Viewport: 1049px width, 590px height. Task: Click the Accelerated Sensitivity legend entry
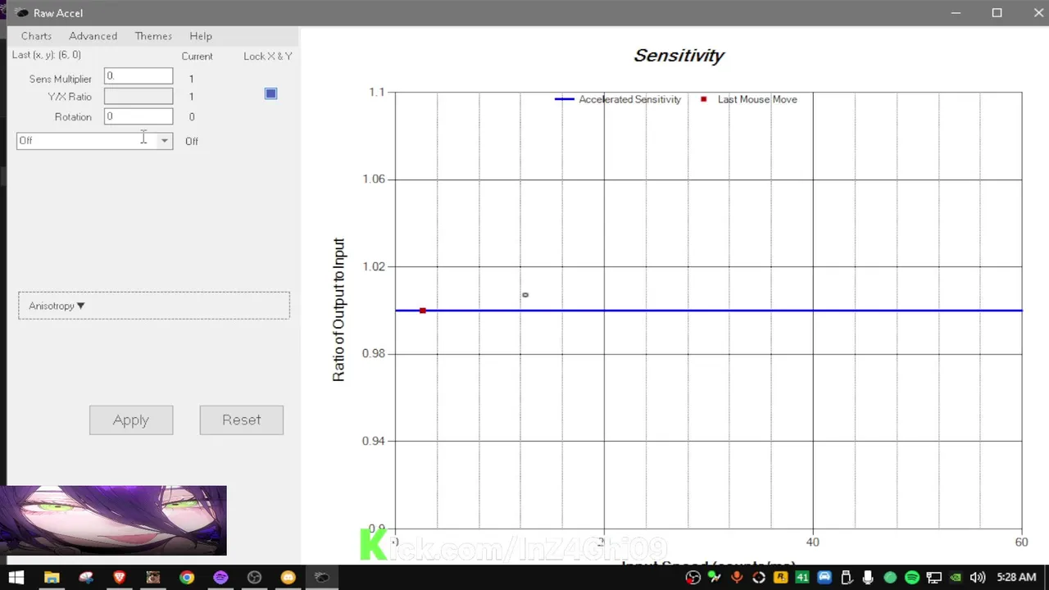[x=618, y=99]
